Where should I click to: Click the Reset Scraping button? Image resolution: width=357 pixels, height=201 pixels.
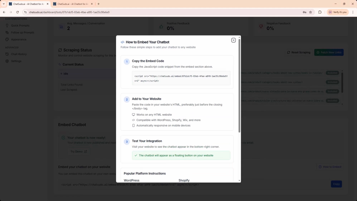point(298,52)
